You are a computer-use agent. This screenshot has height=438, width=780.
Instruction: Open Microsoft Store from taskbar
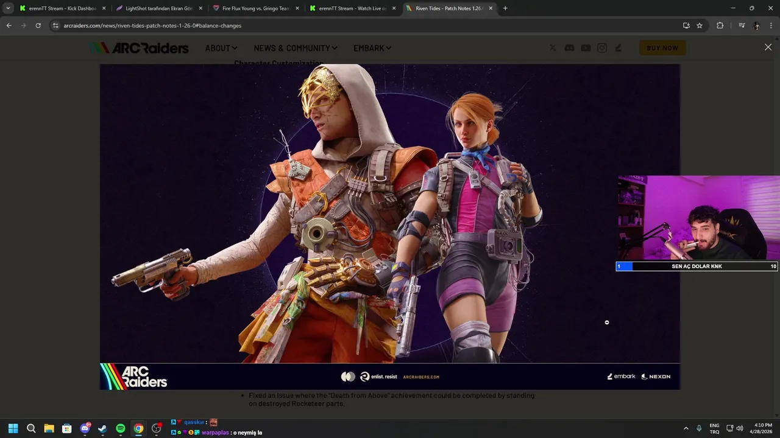coord(67,428)
